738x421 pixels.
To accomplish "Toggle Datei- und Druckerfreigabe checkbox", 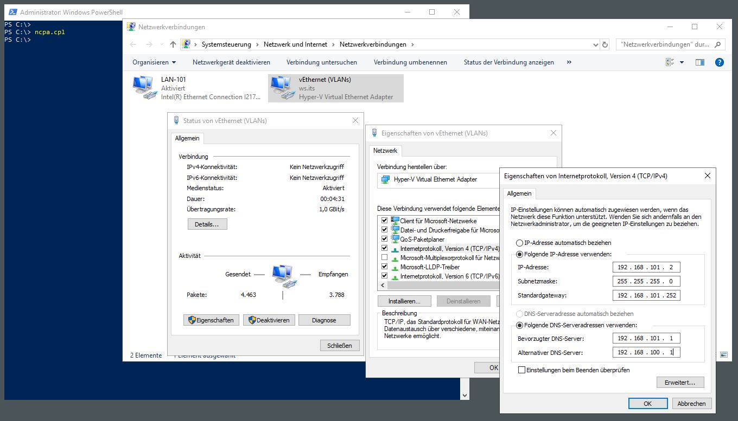I will [385, 230].
